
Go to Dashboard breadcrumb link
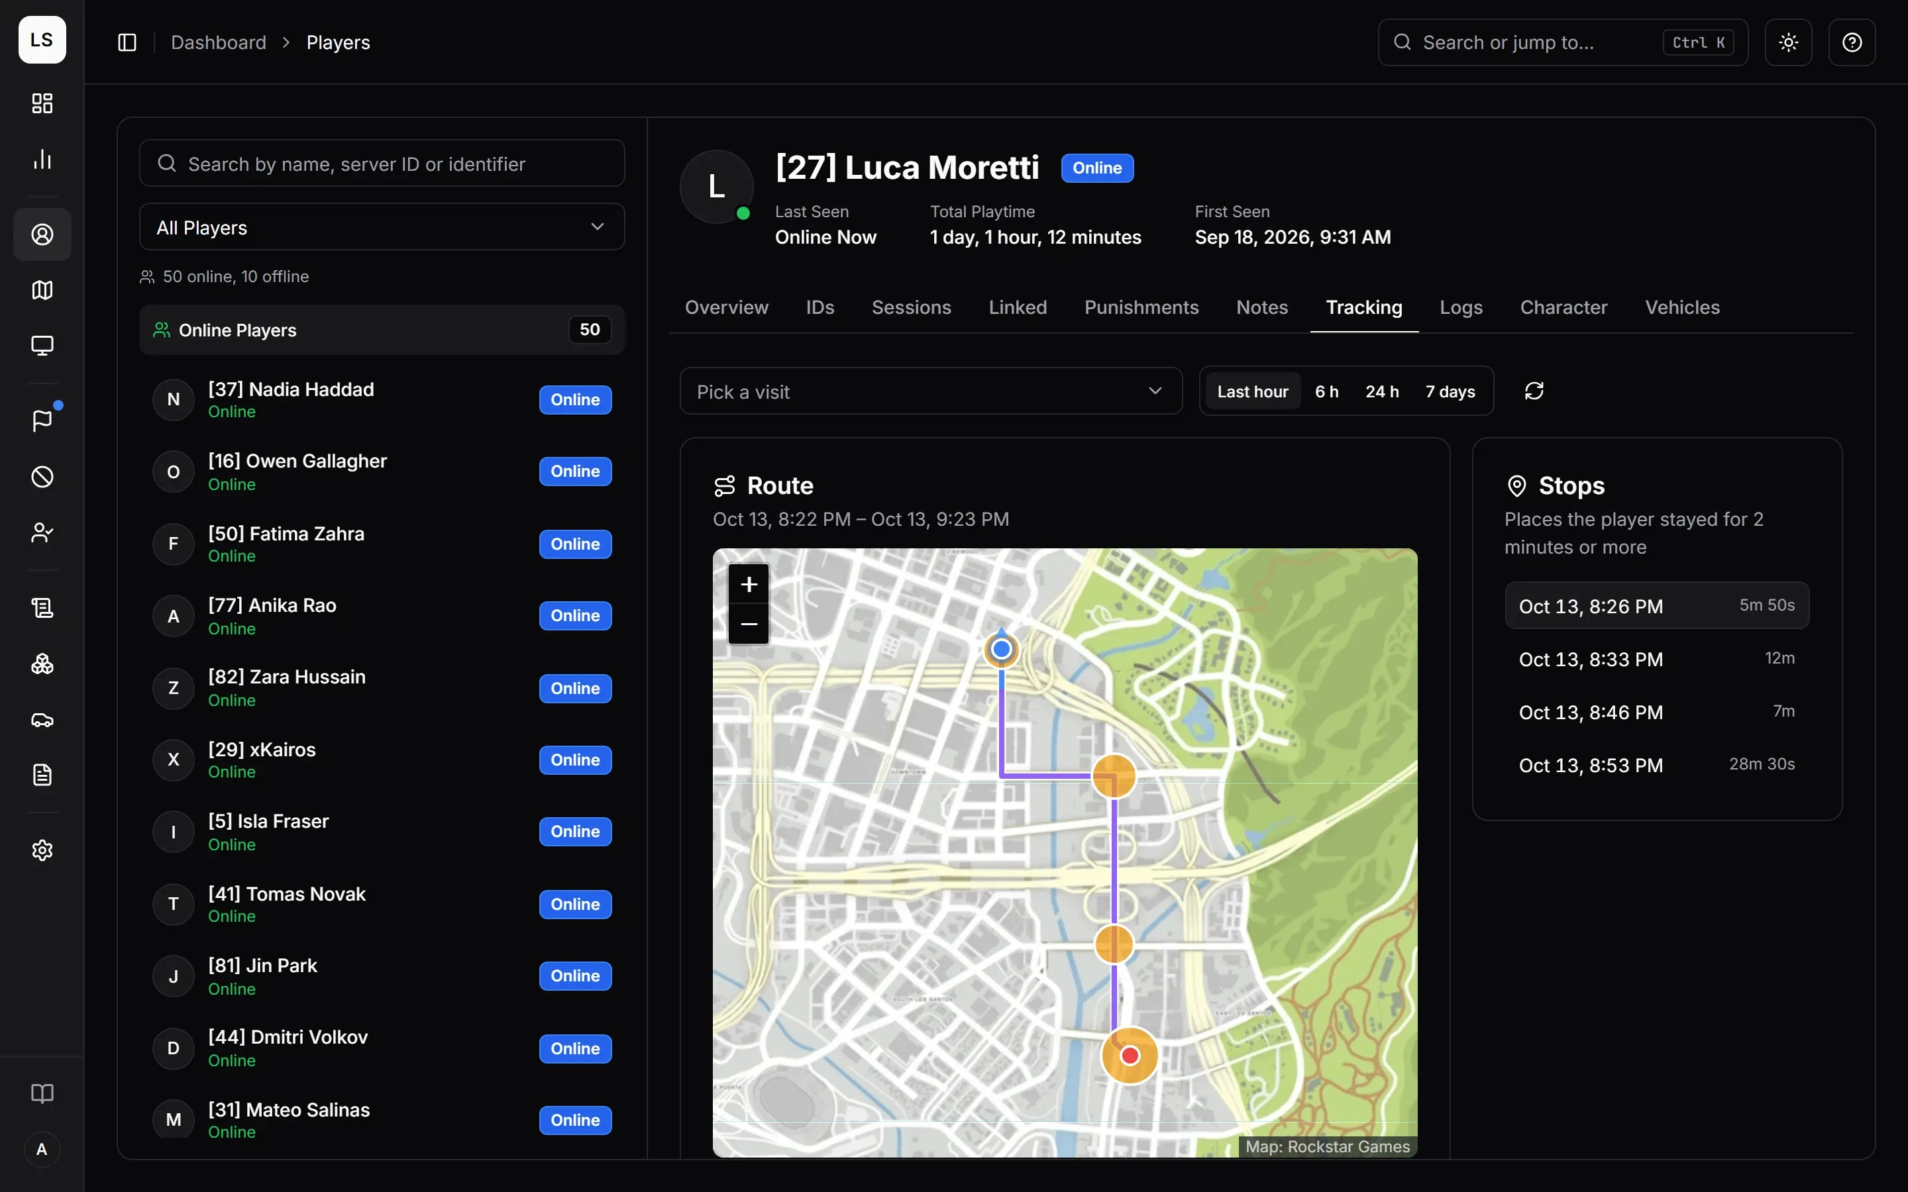(x=219, y=42)
